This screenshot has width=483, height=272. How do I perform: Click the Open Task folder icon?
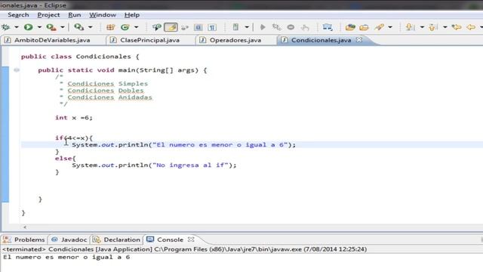[x=350, y=27]
